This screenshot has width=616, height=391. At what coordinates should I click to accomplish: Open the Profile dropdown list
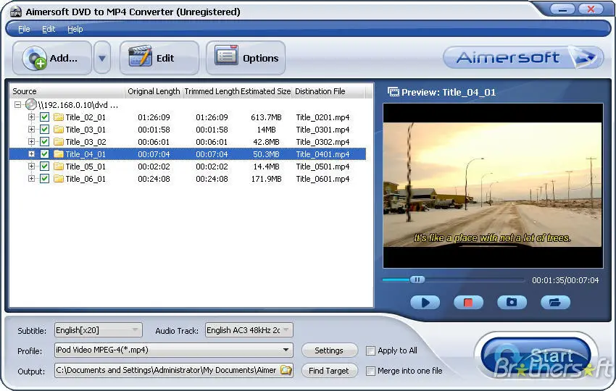coord(174,350)
